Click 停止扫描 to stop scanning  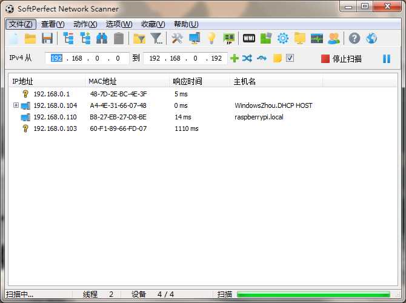(x=341, y=59)
